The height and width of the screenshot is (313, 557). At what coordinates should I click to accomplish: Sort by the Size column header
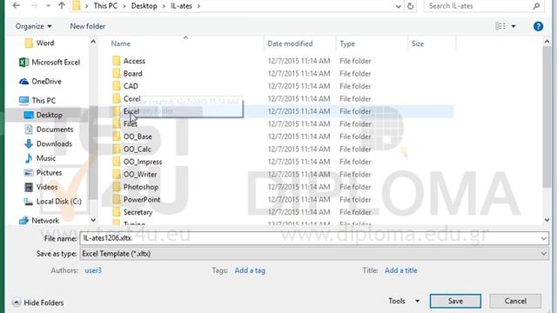(418, 43)
